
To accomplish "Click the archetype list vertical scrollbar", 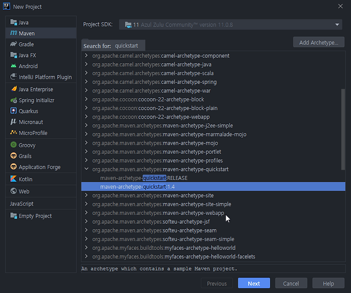I will pos(343,129).
